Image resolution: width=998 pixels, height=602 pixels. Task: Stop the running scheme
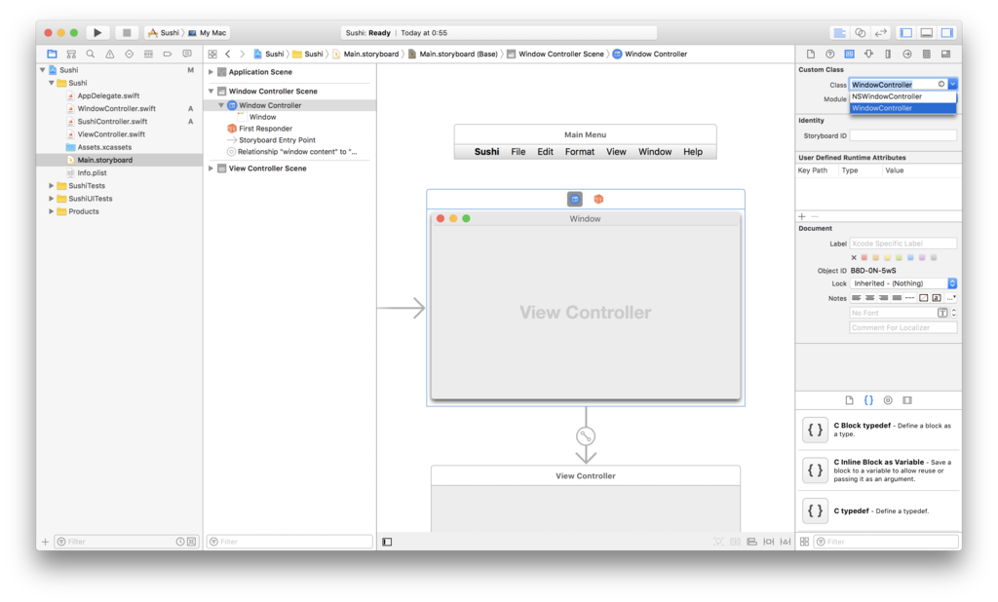tap(127, 32)
